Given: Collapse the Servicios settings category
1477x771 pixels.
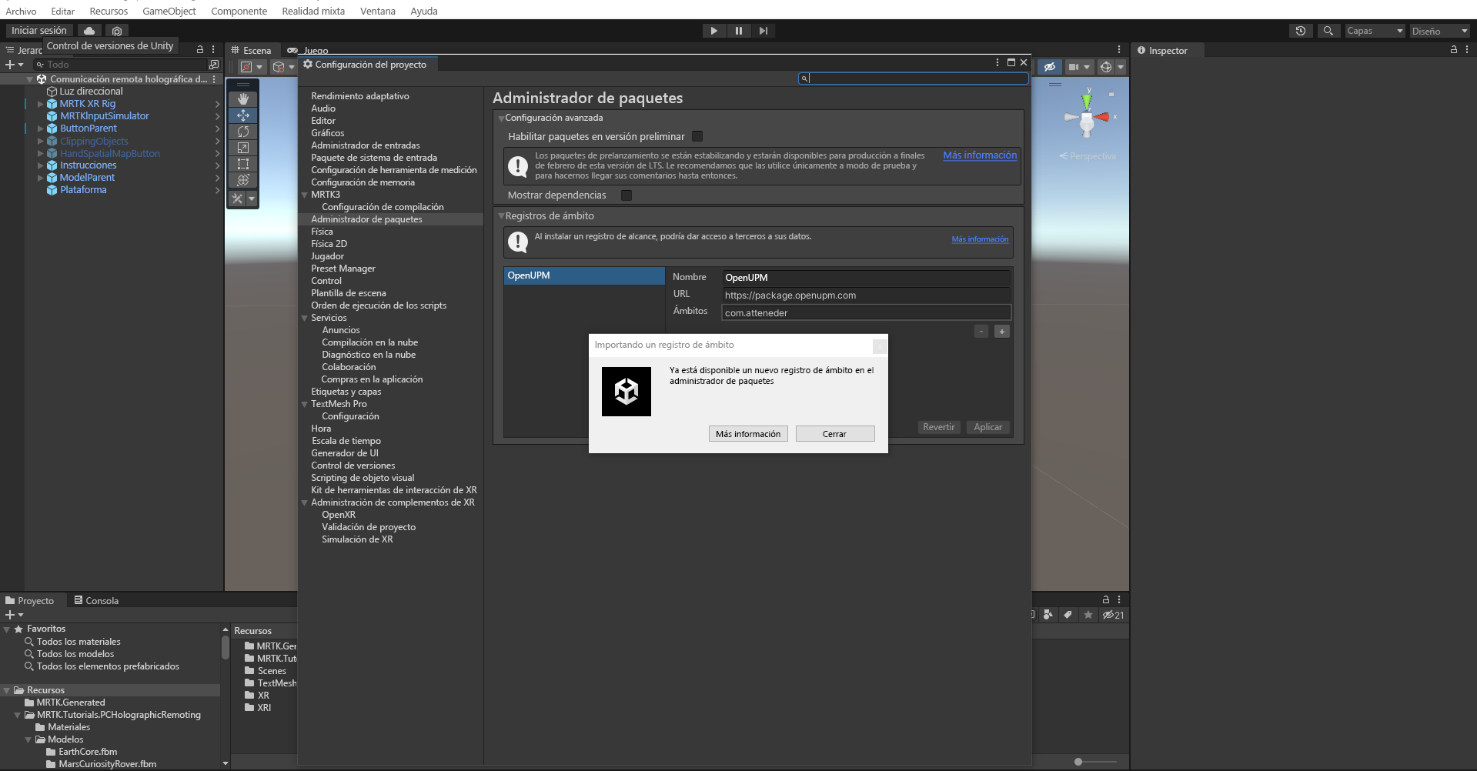Looking at the screenshot, I should coord(305,319).
